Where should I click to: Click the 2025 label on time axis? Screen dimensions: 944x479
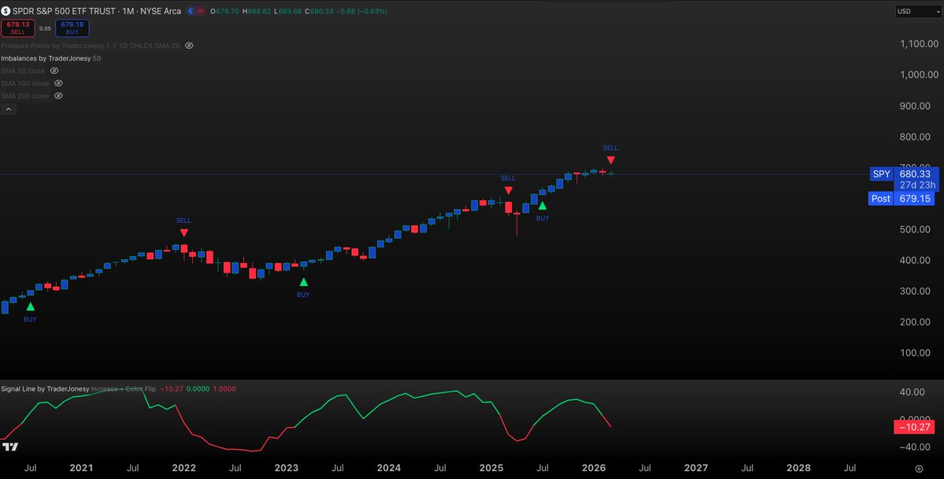(x=491, y=468)
